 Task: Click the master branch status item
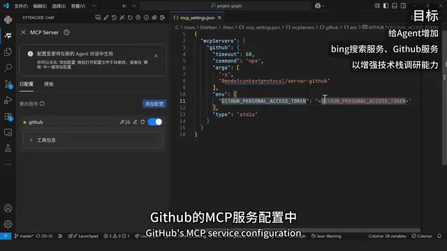24,236
